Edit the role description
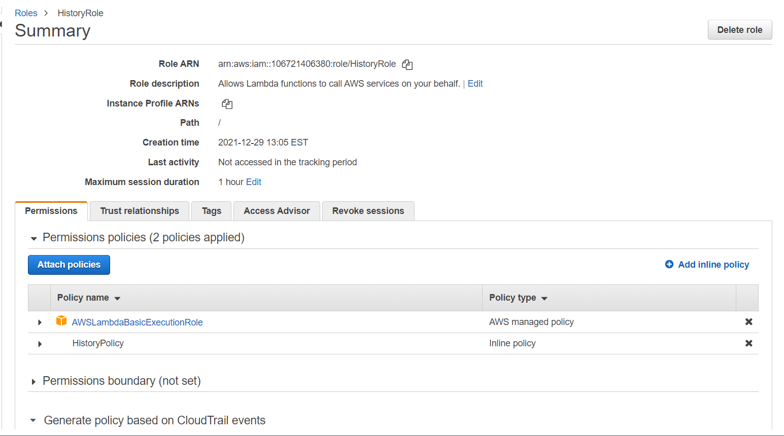The width and height of the screenshot is (784, 436). 475,83
